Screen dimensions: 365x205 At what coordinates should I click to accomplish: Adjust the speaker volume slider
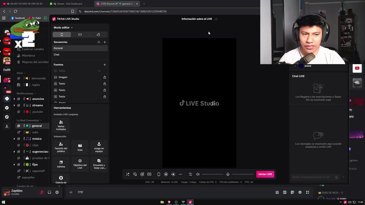click(212, 174)
